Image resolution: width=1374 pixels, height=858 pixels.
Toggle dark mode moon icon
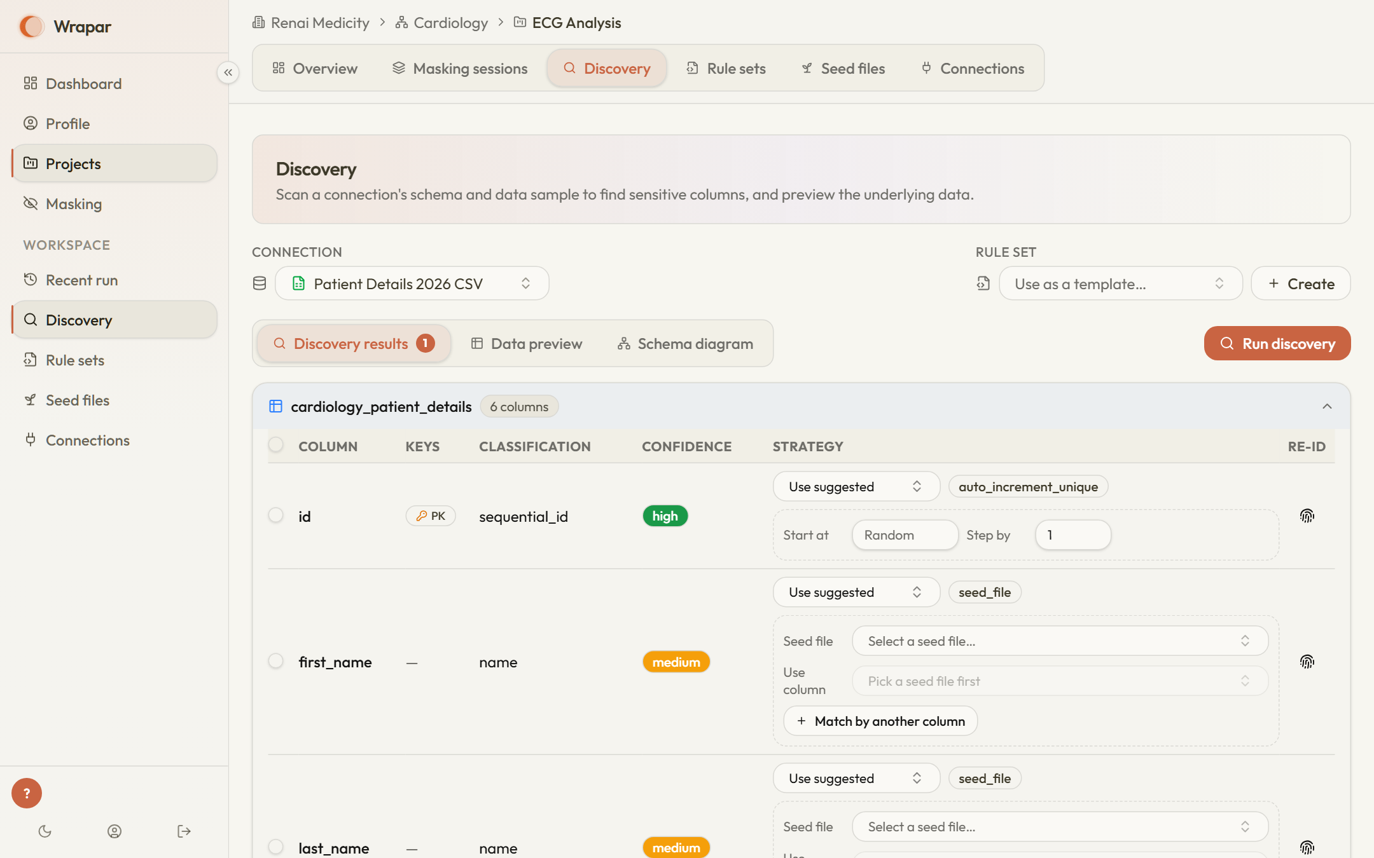(45, 831)
